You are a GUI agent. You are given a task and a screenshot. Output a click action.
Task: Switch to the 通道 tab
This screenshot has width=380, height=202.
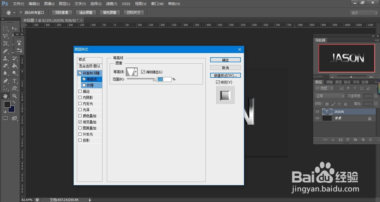point(338,82)
